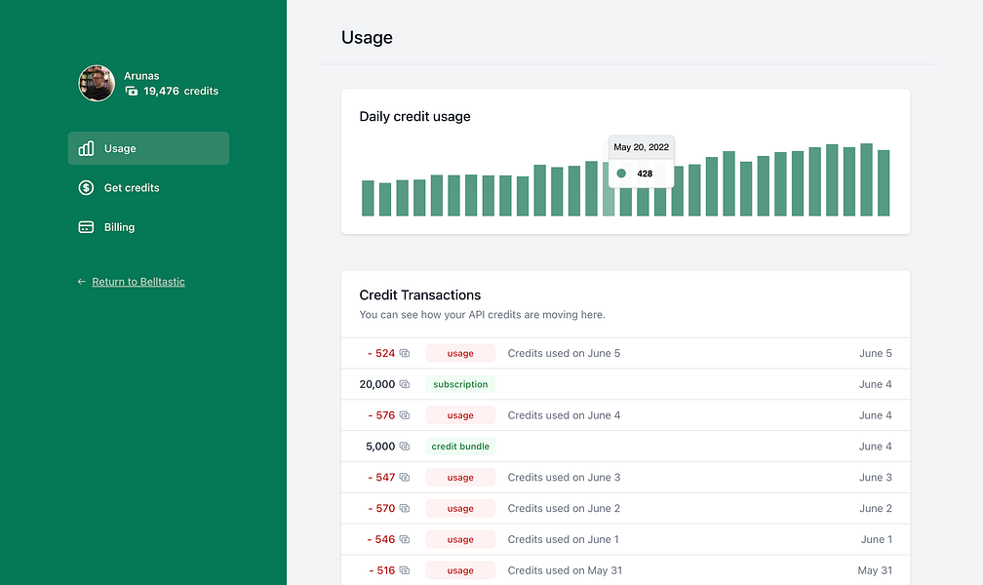Screen dimensions: 983x585
Task: Click the usage tag on June 5 row
Action: point(460,353)
